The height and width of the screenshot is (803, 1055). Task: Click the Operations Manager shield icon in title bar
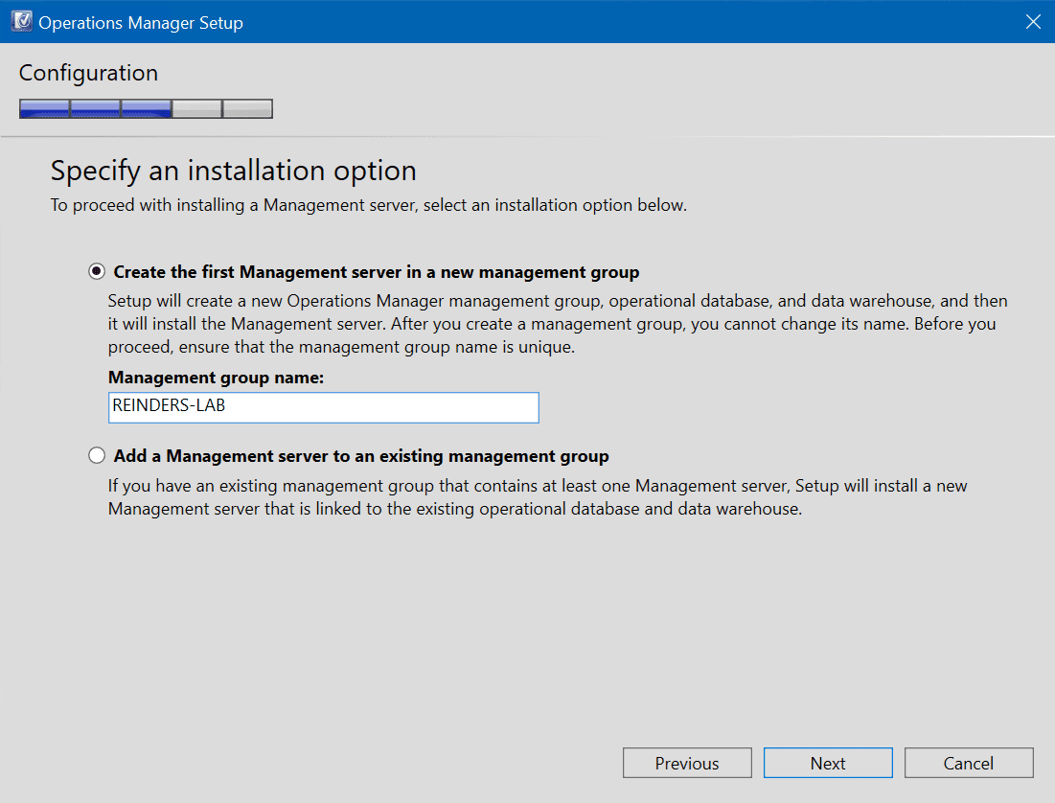tap(20, 20)
